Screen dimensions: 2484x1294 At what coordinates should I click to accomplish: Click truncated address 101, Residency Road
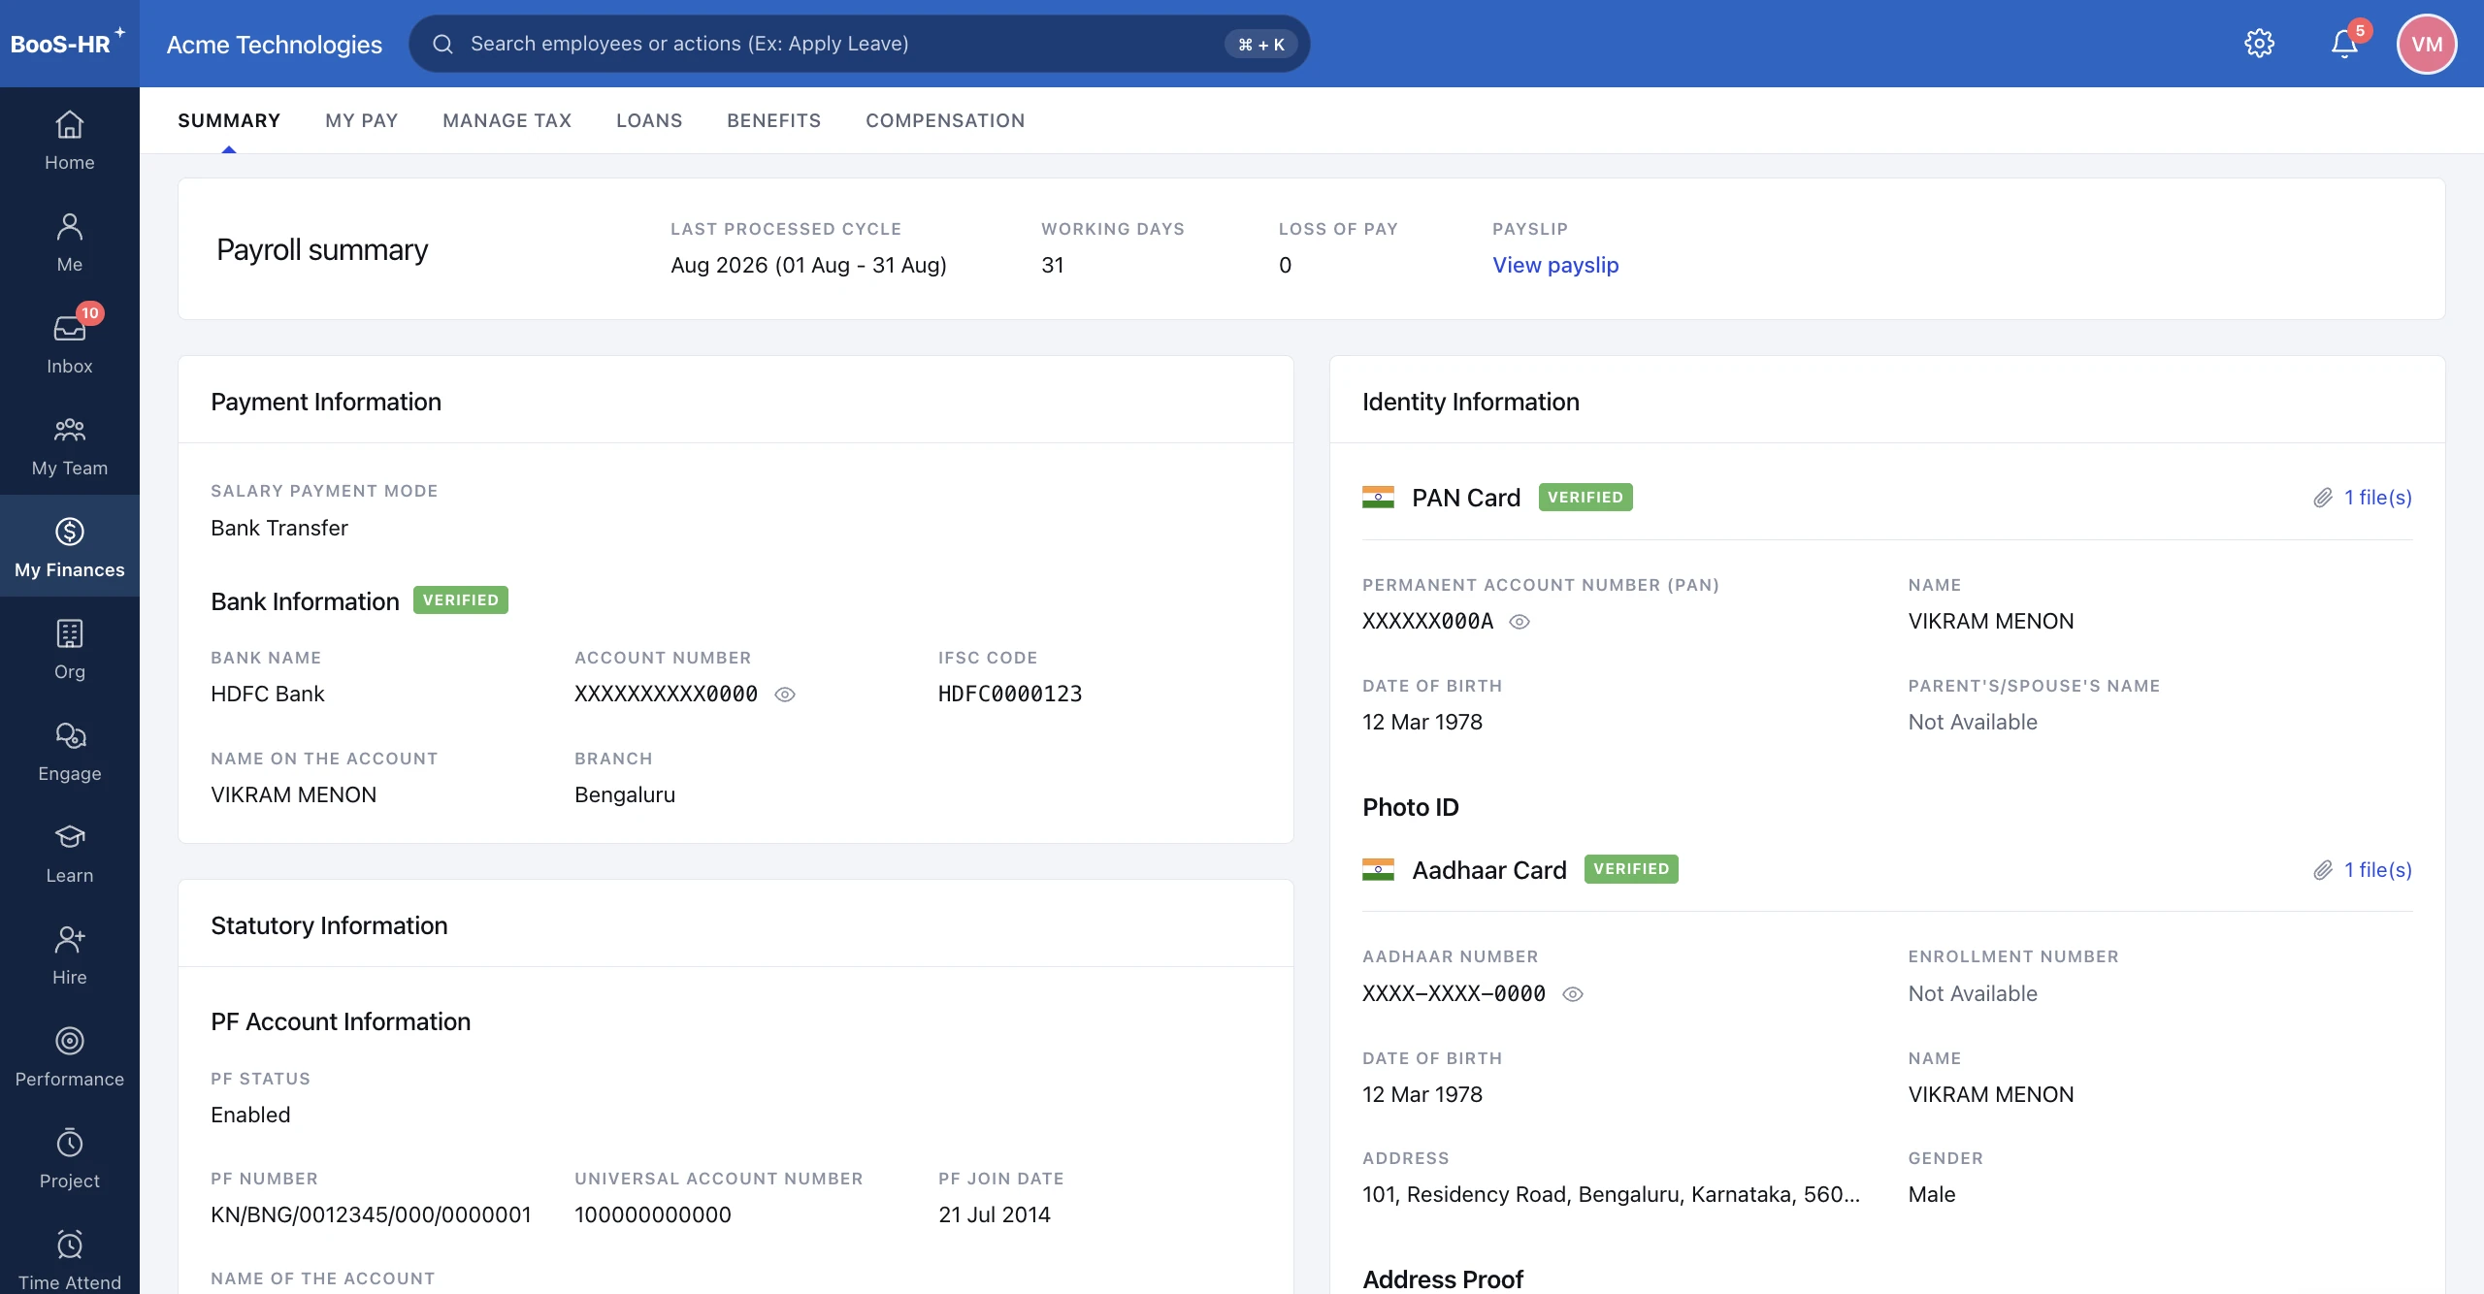coord(1611,1195)
